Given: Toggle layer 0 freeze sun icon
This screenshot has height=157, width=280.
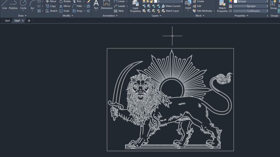Looking at the screenshot, I should pos(148,2).
